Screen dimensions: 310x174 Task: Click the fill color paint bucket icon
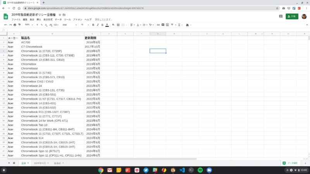pyautogui.click(x=113, y=25)
